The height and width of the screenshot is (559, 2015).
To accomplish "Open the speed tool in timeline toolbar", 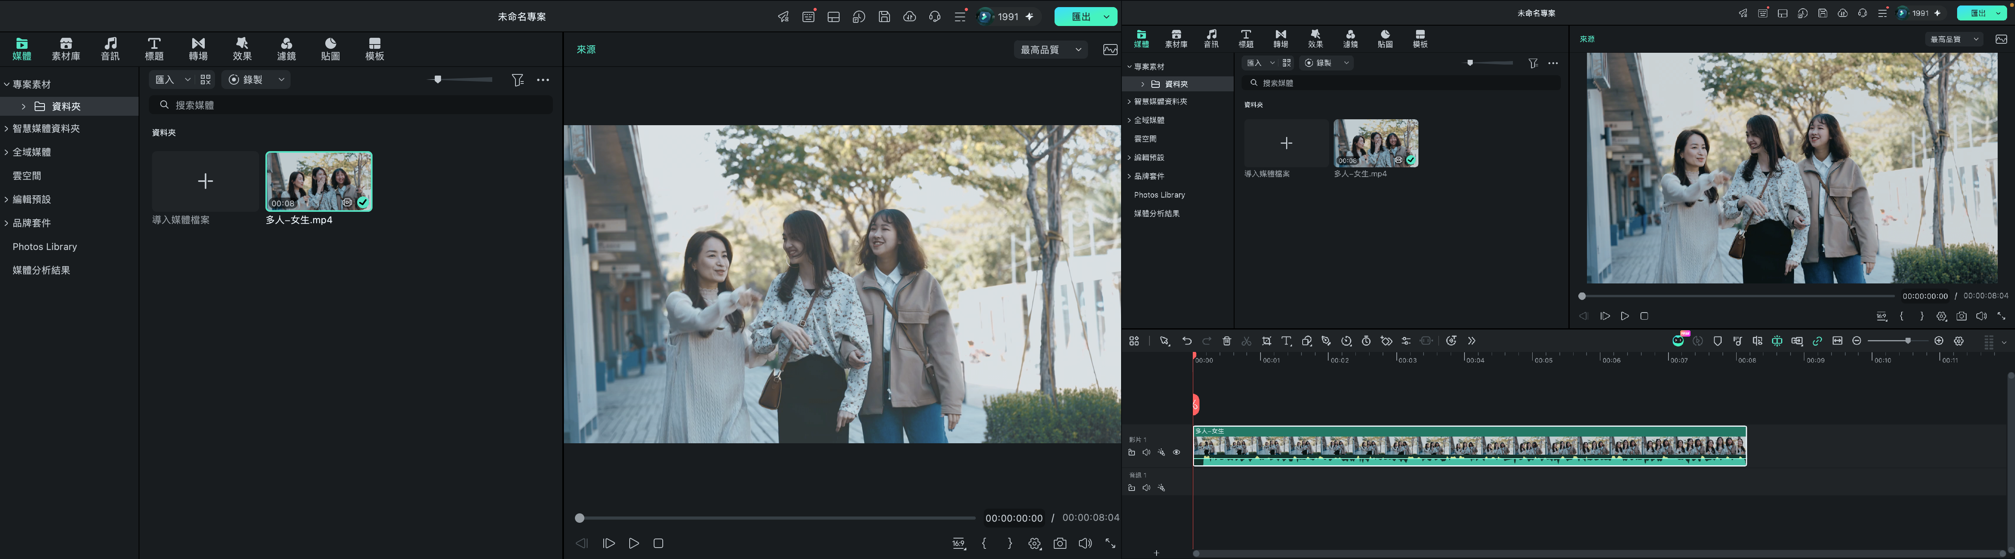I will pos(1346,341).
